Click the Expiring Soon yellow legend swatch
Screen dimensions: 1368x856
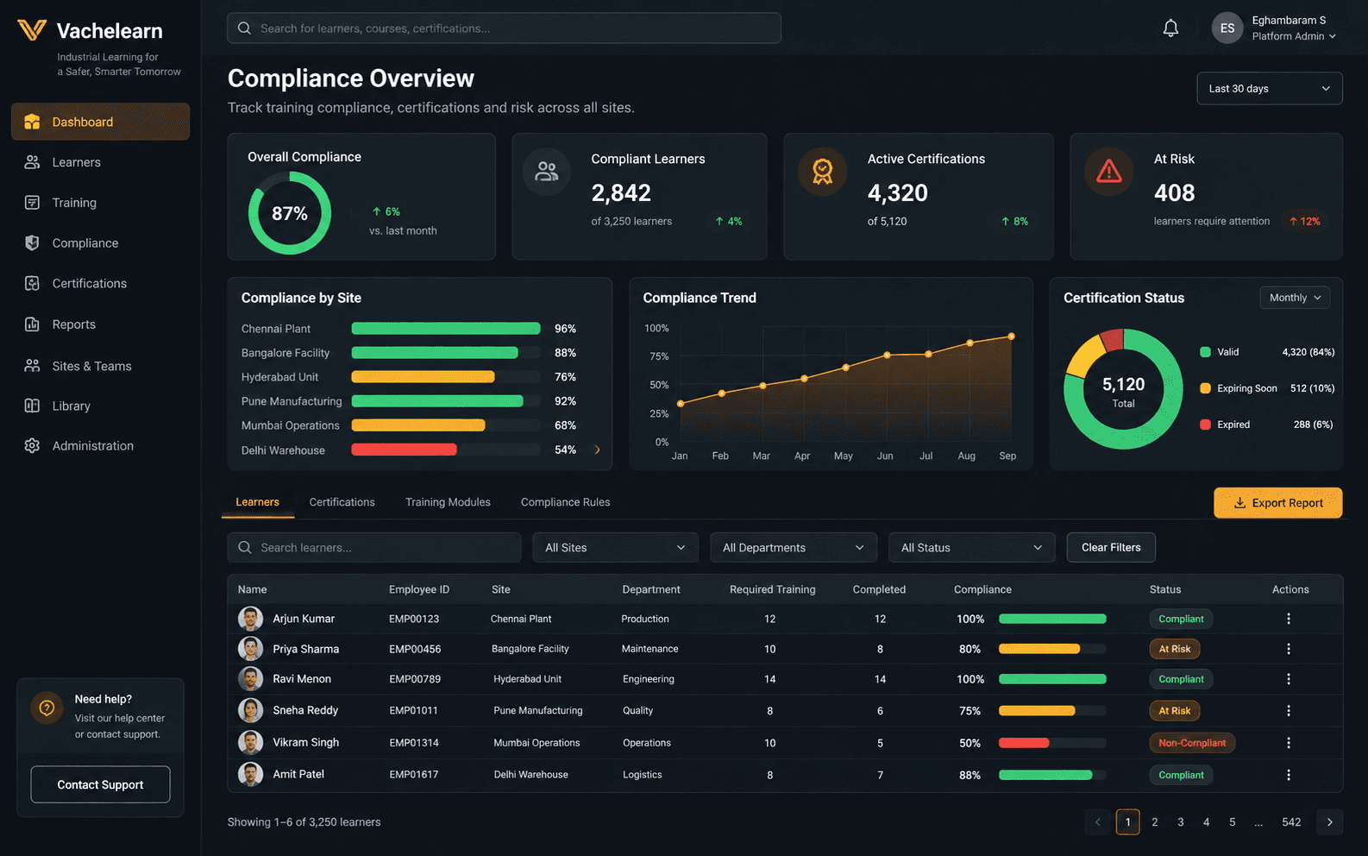[x=1205, y=388]
